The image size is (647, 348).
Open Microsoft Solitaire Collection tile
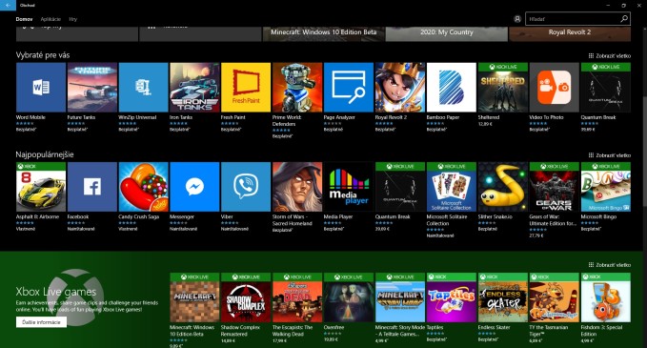click(x=452, y=187)
